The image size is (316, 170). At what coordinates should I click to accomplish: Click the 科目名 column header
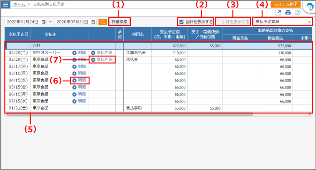pos(138,35)
